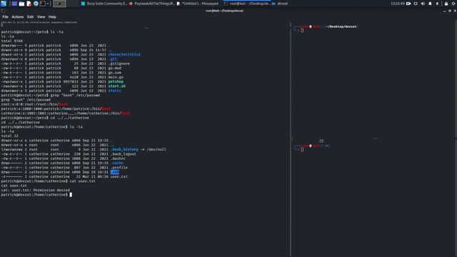The image size is (457, 257).
Task: Click the 'user.txt' name in the listing
Action: (x=119, y=176)
